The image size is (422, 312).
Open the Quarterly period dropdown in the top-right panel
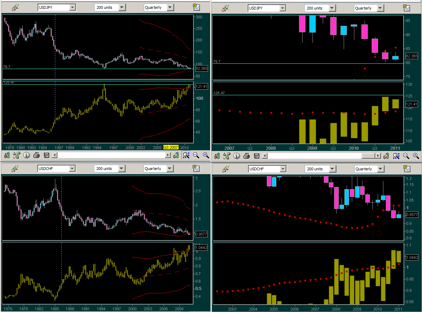pos(380,8)
